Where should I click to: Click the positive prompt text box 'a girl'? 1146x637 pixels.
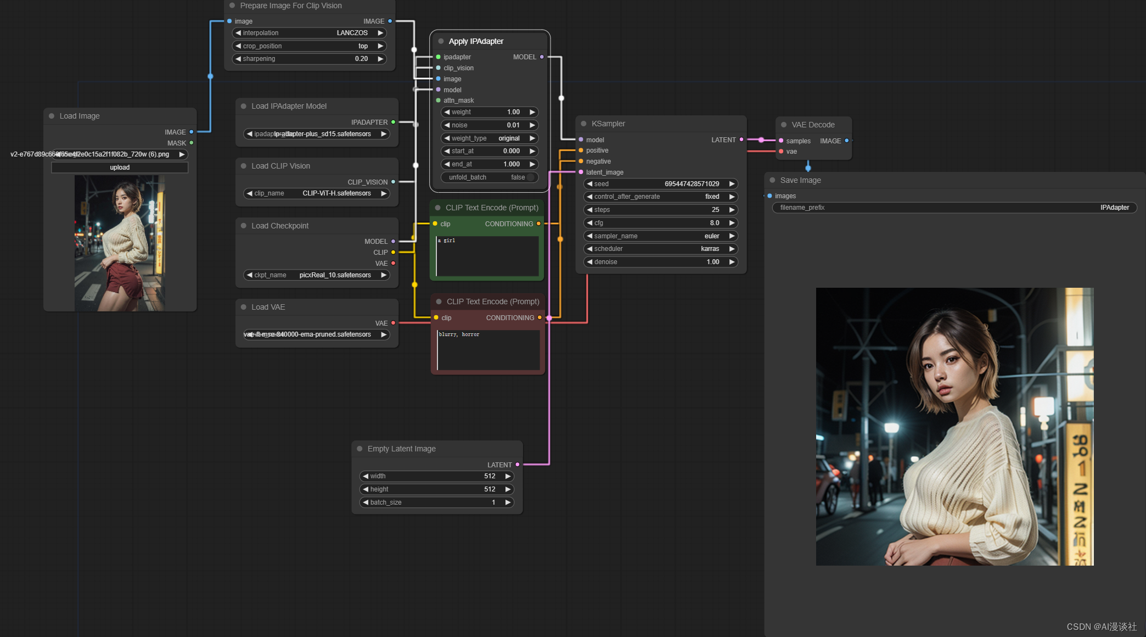[x=487, y=256]
